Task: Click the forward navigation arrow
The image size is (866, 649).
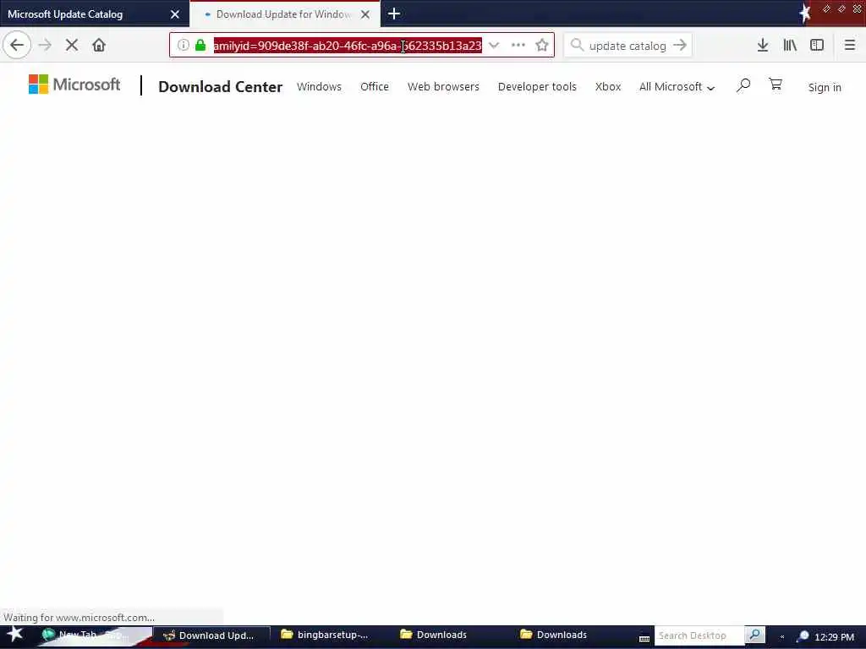Action: pos(45,46)
